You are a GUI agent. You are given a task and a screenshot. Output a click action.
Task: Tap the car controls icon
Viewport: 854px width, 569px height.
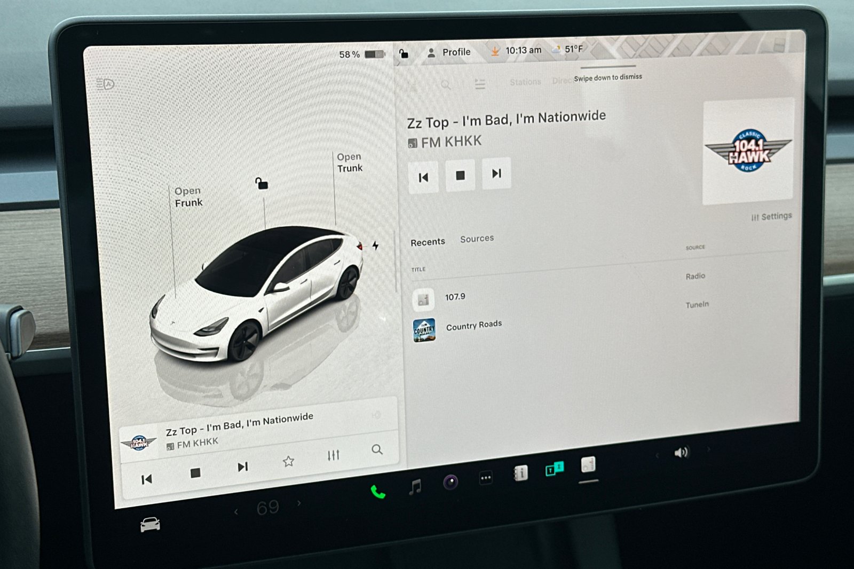150,525
